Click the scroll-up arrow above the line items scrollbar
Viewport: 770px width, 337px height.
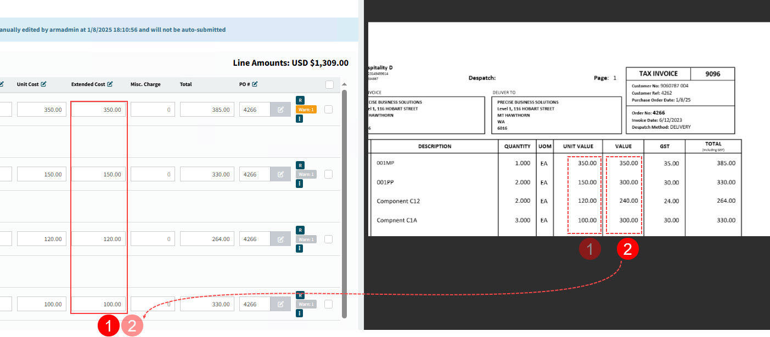click(x=345, y=85)
